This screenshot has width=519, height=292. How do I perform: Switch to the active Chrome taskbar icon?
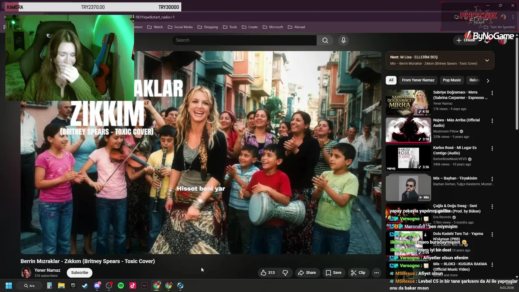click(x=157, y=286)
